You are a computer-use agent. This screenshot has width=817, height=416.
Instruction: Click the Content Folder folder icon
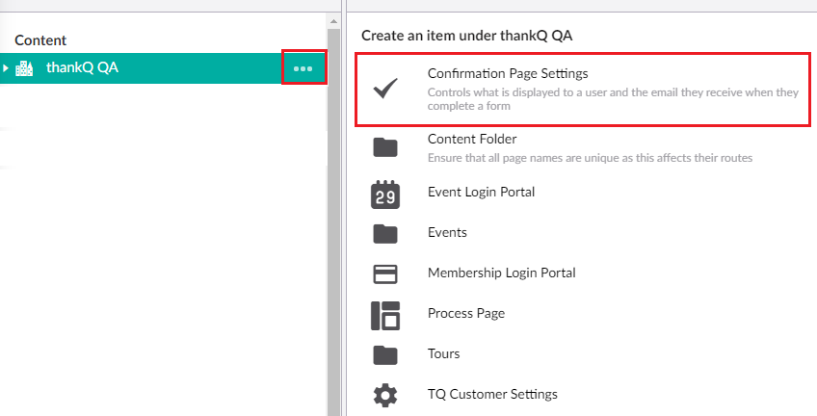point(385,147)
